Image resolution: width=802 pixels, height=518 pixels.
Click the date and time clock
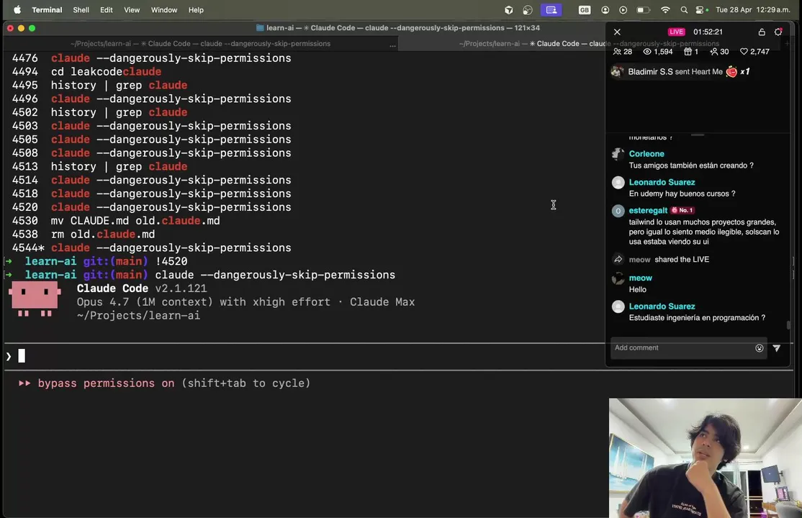[753, 10]
